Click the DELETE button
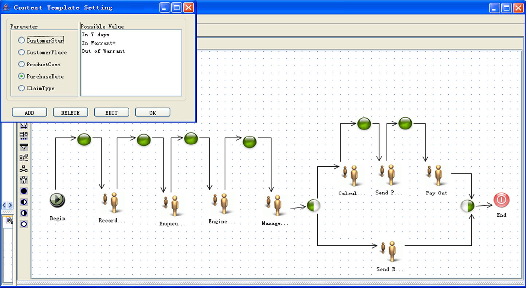 70,113
